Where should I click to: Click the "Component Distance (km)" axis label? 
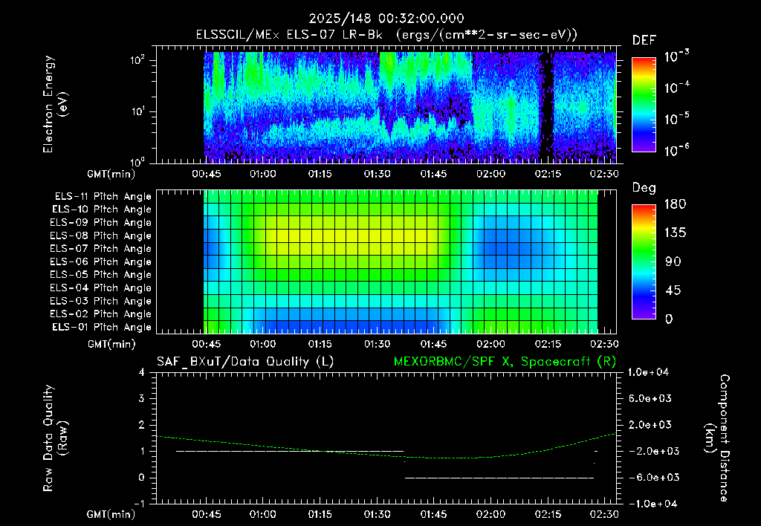[717, 438]
